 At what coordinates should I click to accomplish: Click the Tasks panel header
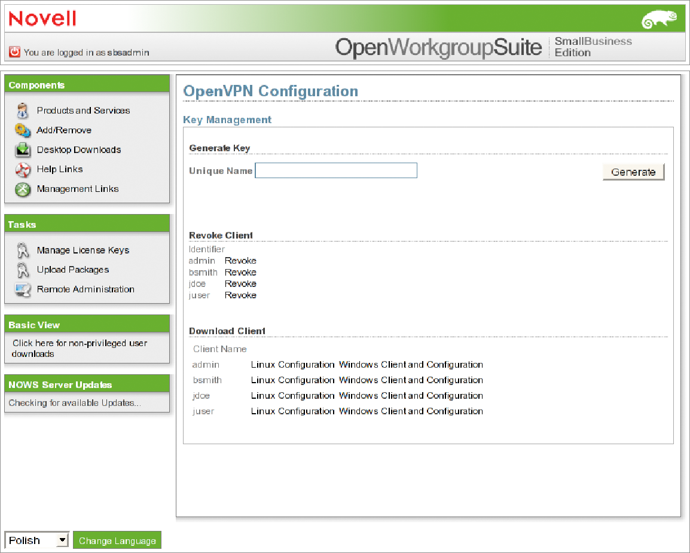[87, 224]
